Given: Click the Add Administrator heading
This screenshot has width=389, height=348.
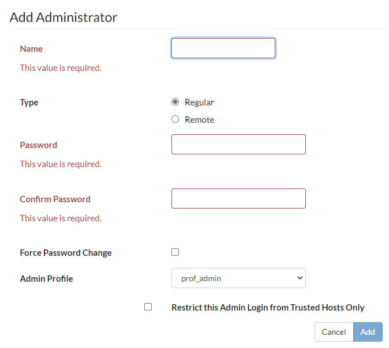Looking at the screenshot, I should (x=63, y=17).
